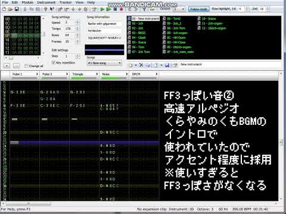Click the context help pointer icon
The height and width of the screenshot is (214, 286).
click(52, 9)
